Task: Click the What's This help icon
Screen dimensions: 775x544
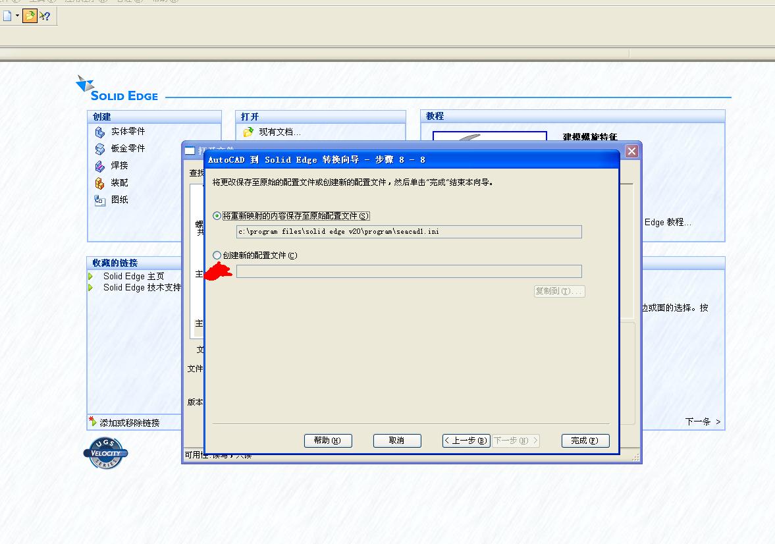Action: (45, 16)
